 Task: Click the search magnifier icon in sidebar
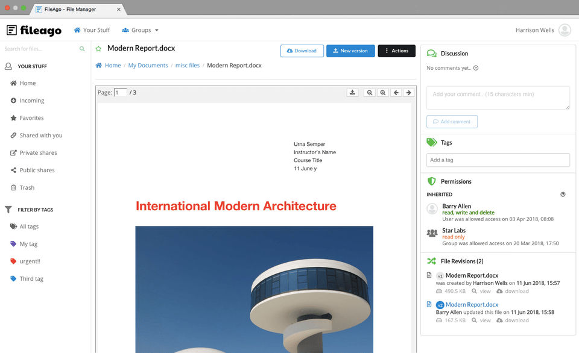(82, 49)
